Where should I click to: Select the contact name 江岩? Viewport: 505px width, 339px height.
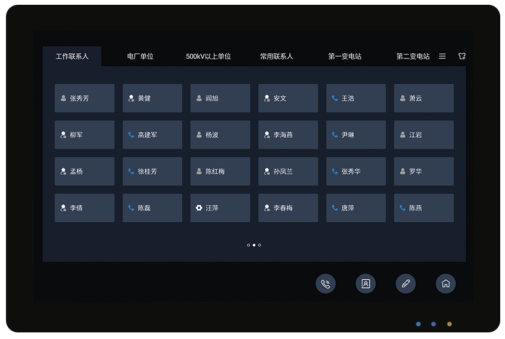coord(415,135)
